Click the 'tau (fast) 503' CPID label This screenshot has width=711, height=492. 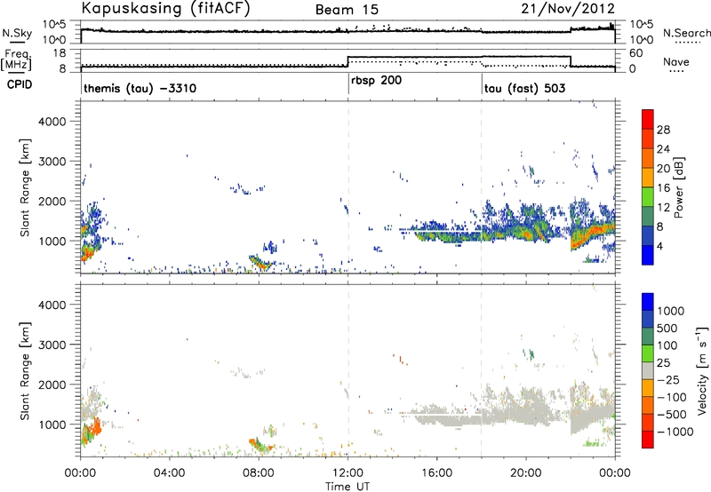[x=524, y=88]
